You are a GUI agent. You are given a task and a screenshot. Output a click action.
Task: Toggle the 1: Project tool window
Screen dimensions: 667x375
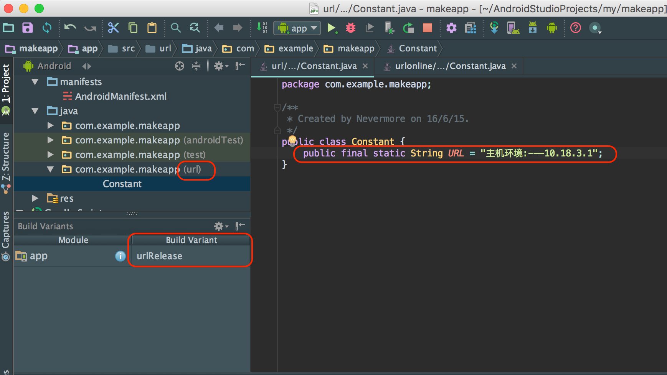[6, 90]
